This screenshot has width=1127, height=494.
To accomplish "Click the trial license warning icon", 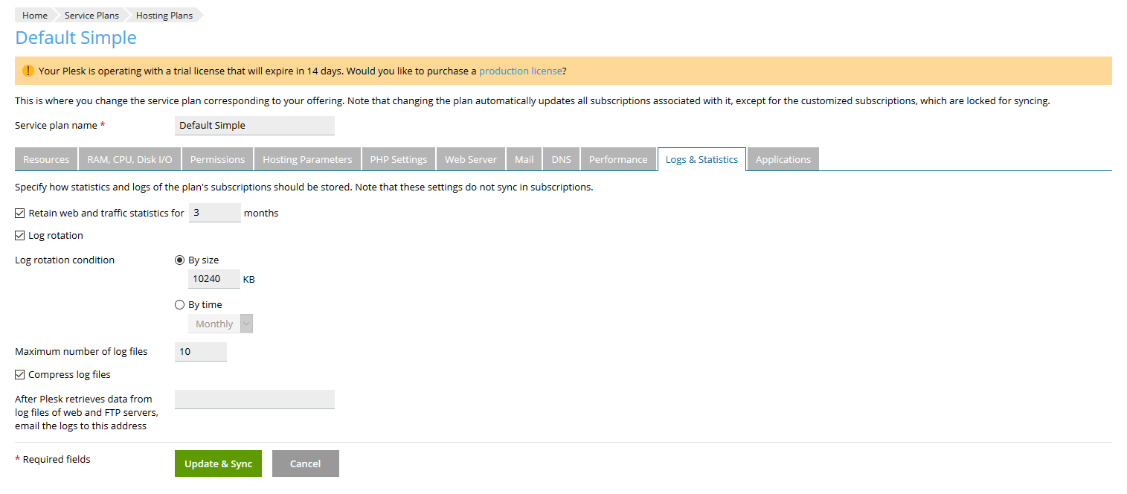I will point(28,71).
